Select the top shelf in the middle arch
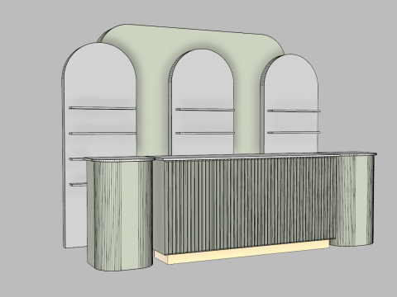The width and height of the screenshot is (397, 297). coord(205,110)
